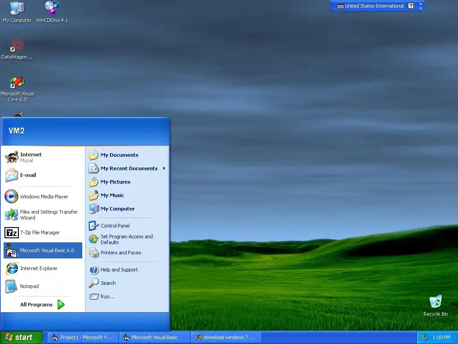Switch to Project1 - Microsoft Visual Basic taskbar window
Image resolution: width=458 pixels, height=344 pixels.
[x=83, y=338]
